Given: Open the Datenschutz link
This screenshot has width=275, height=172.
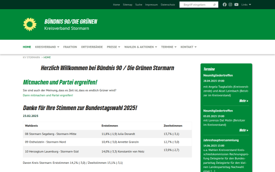Looking at the screenshot, I should 168,5.
